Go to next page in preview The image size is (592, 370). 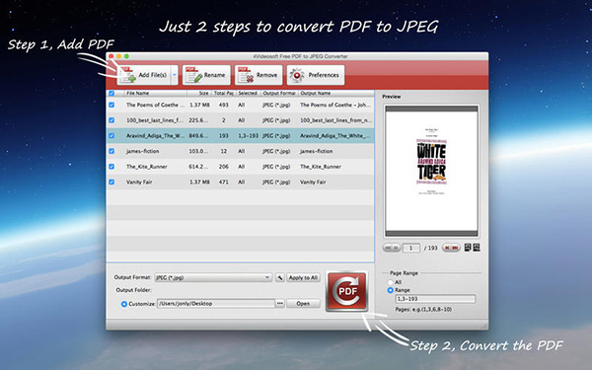[447, 248]
